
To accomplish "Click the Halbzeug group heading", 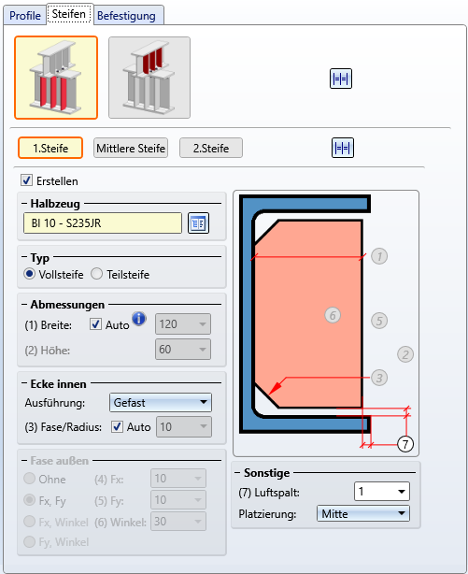I will click(x=55, y=204).
